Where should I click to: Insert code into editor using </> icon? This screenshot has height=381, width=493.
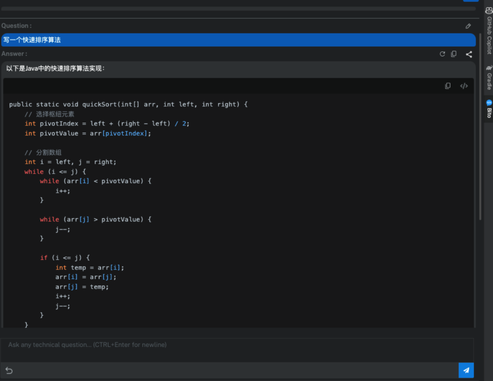pos(464,86)
